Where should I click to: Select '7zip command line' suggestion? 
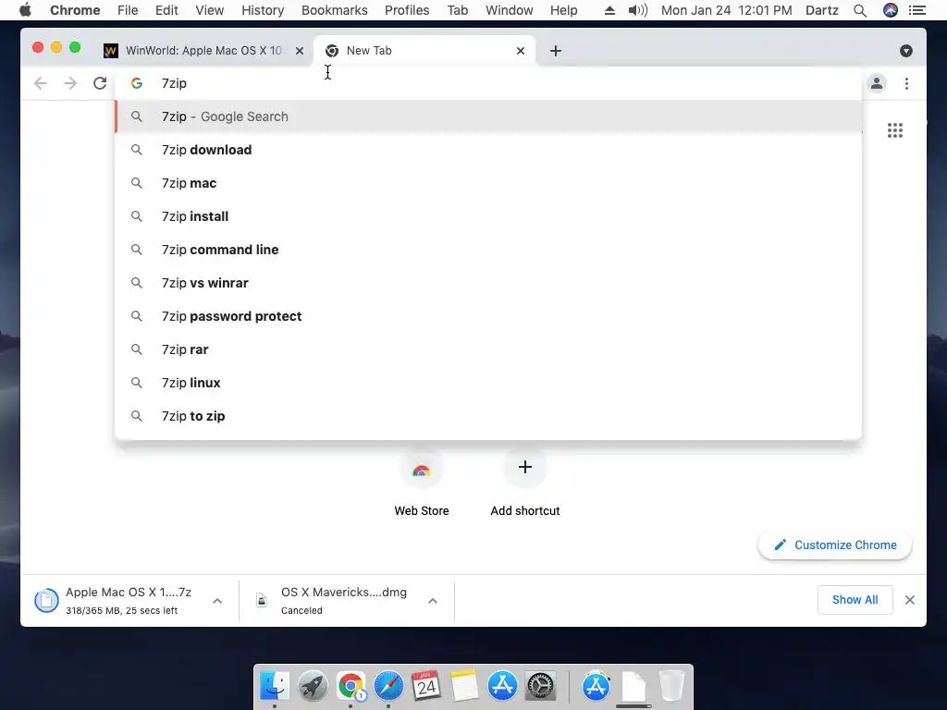488,250
